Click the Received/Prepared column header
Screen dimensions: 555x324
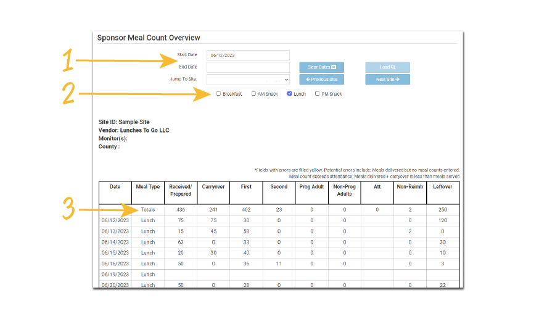click(x=181, y=190)
